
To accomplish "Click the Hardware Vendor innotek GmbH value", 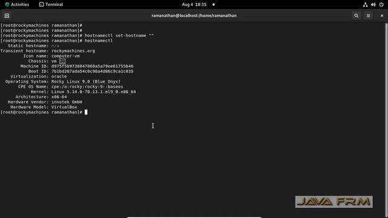I will click(x=67, y=102).
